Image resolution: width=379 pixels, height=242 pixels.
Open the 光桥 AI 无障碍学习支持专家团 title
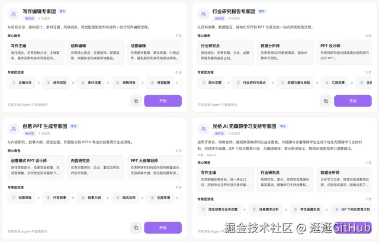[x=244, y=126]
